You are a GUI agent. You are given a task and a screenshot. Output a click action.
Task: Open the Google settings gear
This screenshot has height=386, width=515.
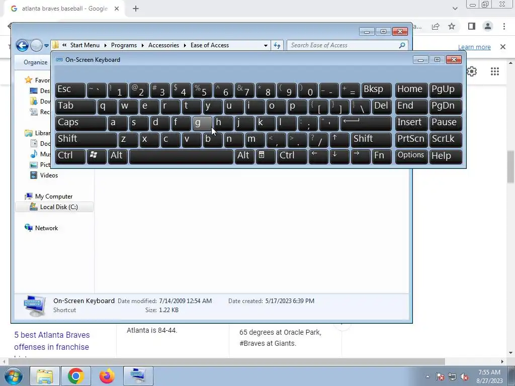pyautogui.click(x=472, y=71)
